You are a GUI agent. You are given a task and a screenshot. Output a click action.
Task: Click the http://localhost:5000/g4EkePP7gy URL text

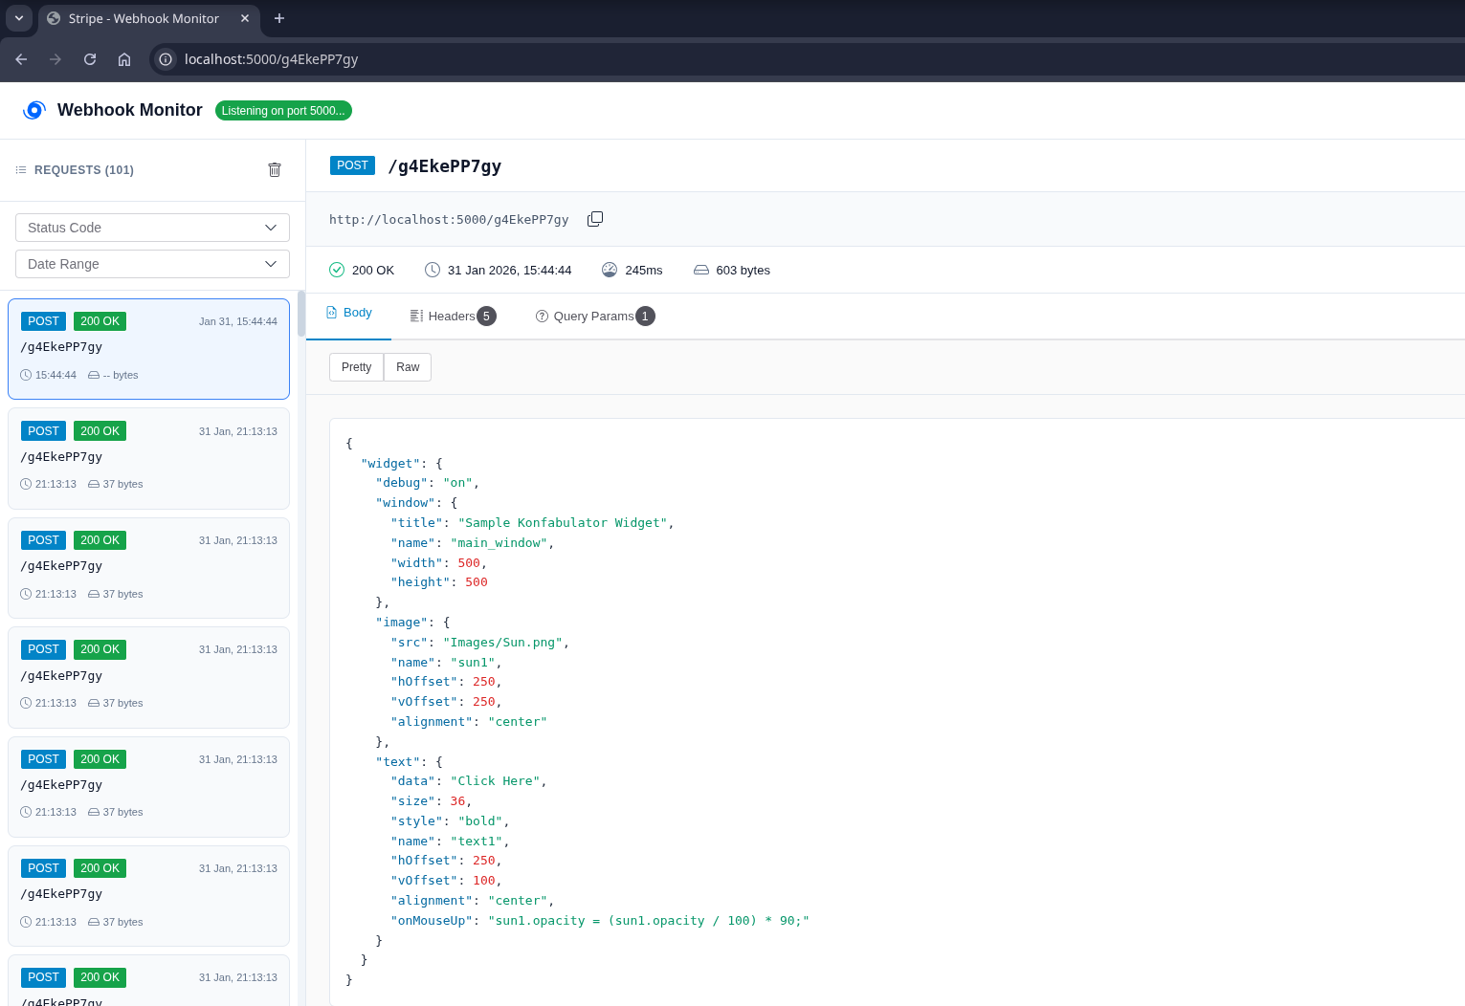(x=449, y=220)
